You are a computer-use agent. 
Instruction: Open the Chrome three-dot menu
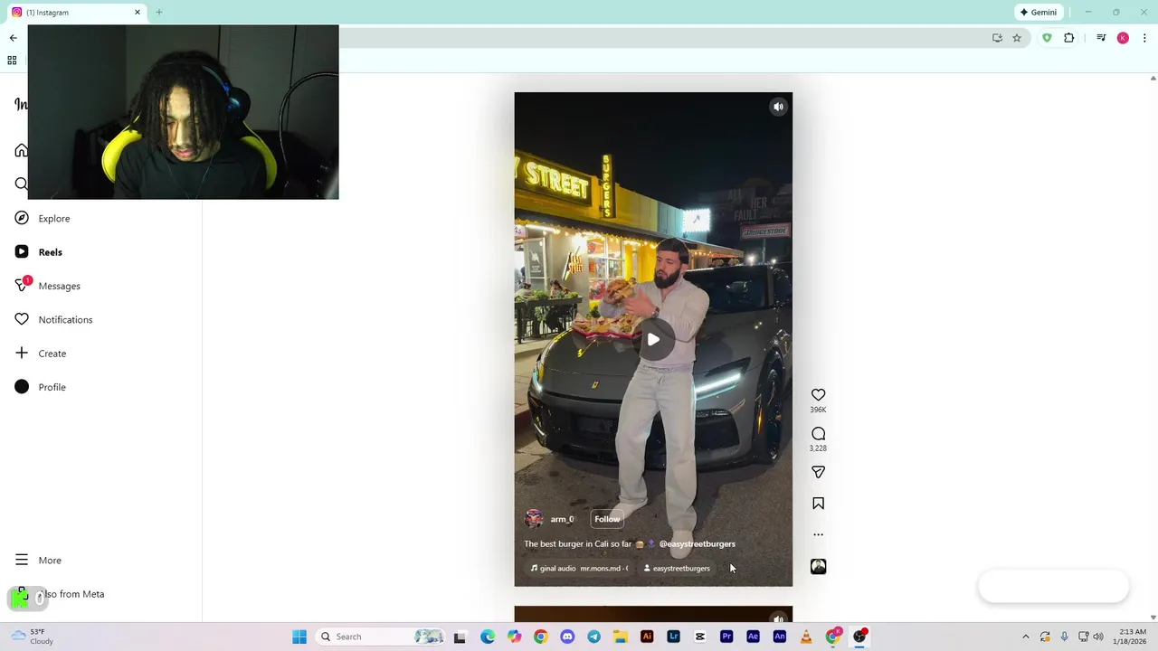point(1144,38)
